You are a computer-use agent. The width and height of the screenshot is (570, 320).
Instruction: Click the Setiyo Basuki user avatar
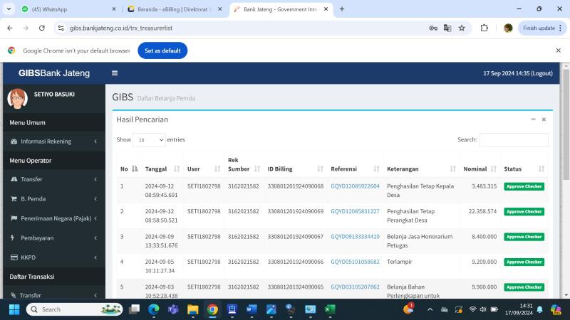tap(17, 99)
